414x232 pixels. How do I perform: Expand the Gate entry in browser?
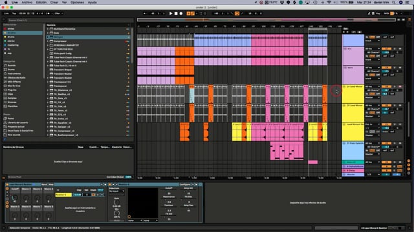pyautogui.click(x=48, y=33)
